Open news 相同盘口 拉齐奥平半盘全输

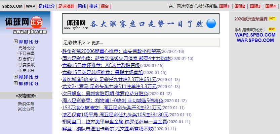pyautogui.click(x=115, y=122)
